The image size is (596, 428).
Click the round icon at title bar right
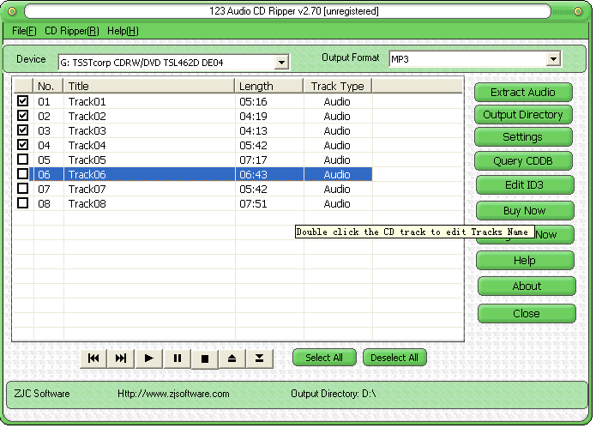pos(578,11)
